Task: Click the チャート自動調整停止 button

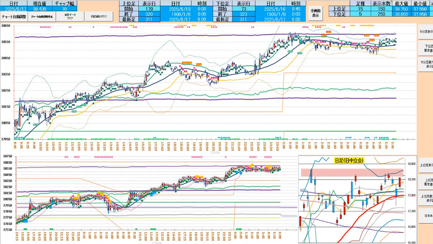Action: click(x=42, y=17)
